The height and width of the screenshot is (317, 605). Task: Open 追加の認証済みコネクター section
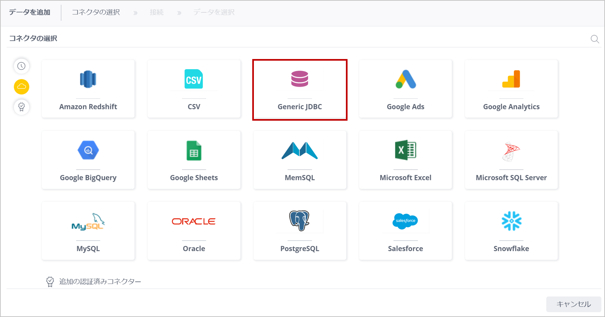point(100,282)
